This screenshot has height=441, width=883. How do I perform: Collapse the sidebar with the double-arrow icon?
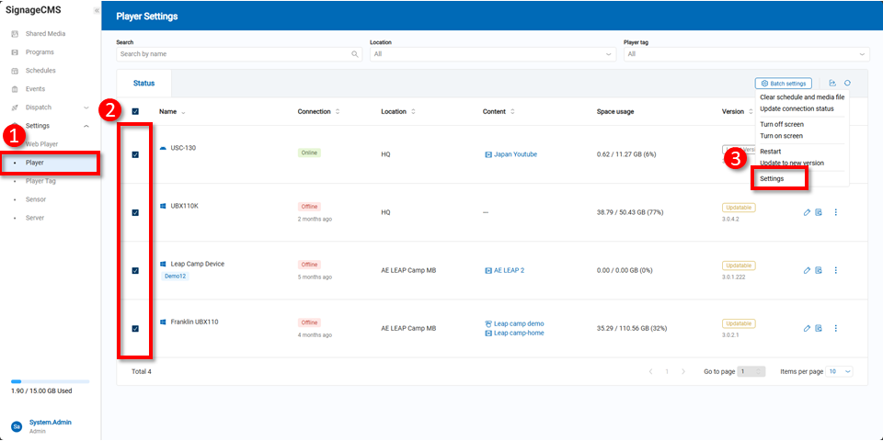point(97,9)
